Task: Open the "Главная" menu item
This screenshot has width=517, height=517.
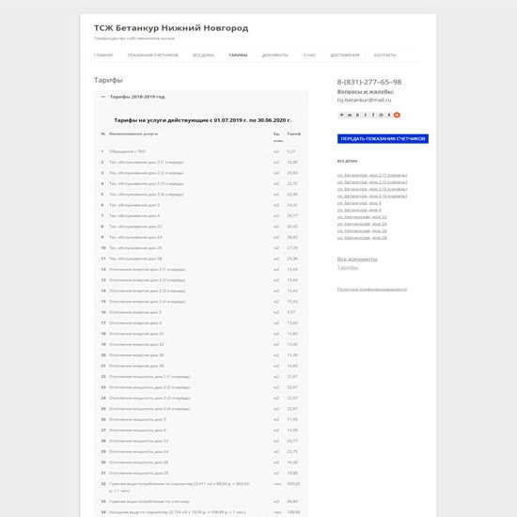Action: click(x=103, y=55)
